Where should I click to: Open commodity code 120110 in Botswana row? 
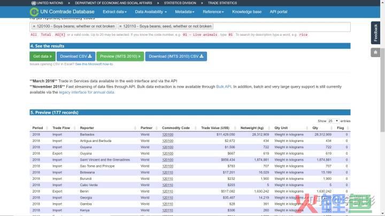[167, 172]
